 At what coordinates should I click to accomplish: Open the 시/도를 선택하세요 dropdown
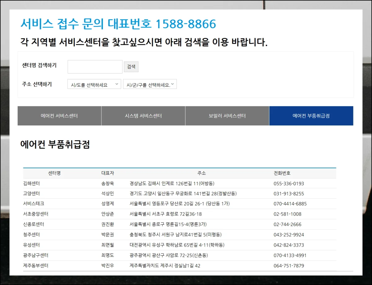94,85
